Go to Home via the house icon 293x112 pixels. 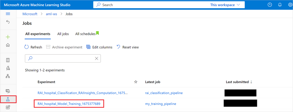[8, 45]
